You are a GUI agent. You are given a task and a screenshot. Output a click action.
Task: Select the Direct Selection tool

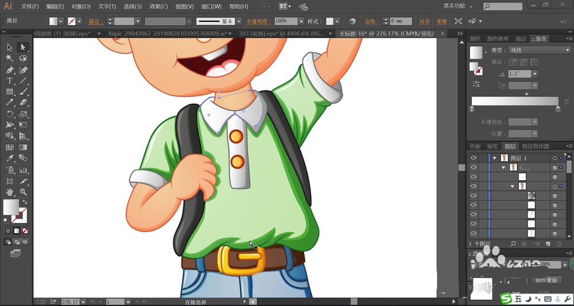pyautogui.click(x=23, y=47)
